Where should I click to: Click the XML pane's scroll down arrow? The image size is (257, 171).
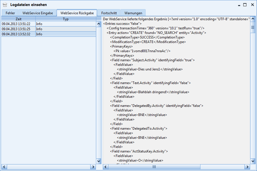[x=253, y=161]
